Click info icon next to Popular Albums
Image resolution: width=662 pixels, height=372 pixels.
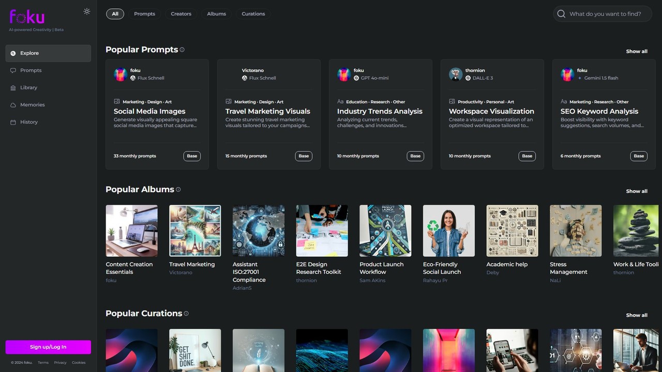click(x=178, y=190)
